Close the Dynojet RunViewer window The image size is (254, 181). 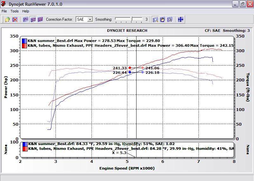250,4
